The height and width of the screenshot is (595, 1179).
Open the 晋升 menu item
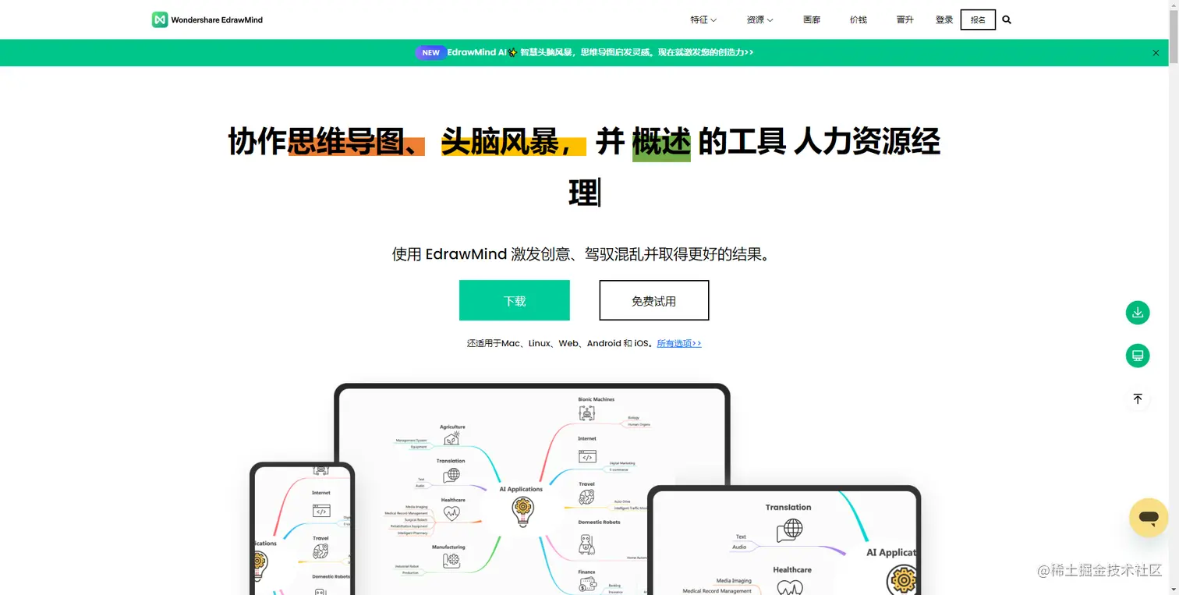(x=905, y=19)
